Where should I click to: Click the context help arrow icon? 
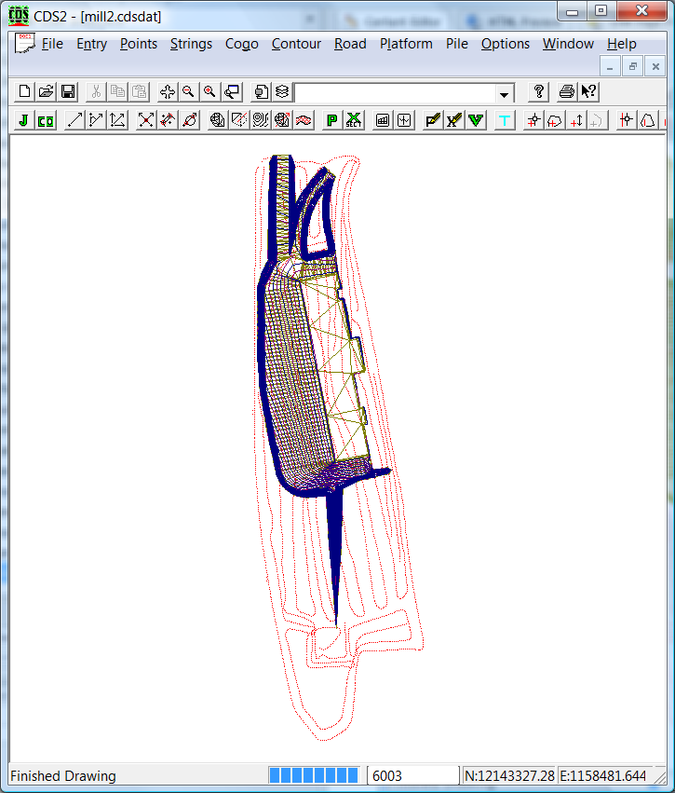click(588, 91)
